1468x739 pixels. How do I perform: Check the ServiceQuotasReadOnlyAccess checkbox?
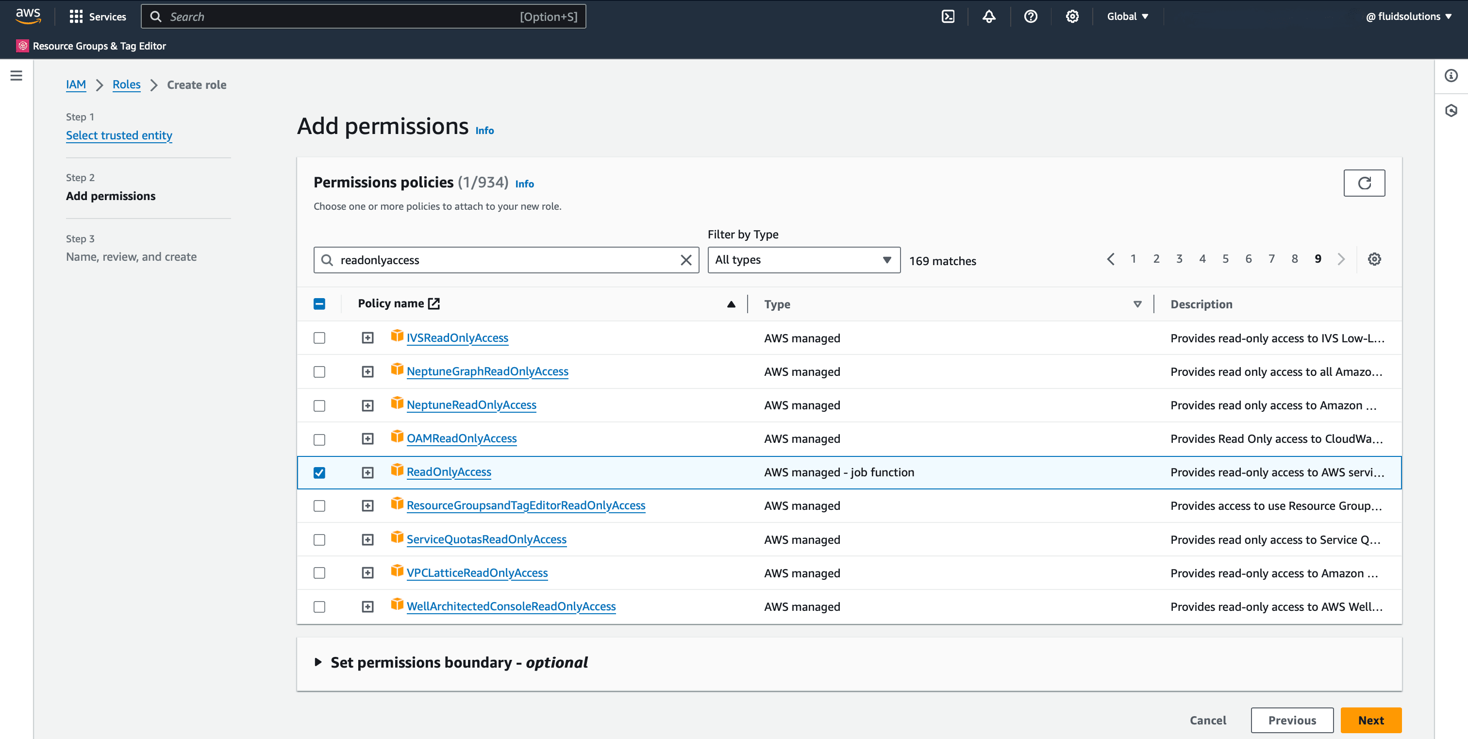pos(319,539)
